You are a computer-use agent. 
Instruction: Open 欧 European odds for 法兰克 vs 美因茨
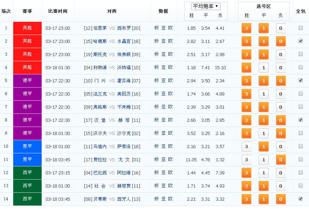point(170,94)
